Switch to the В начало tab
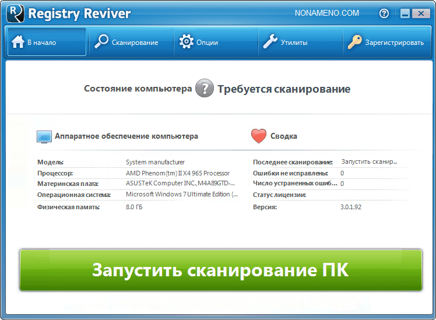436x320 pixels. pyautogui.click(x=47, y=42)
